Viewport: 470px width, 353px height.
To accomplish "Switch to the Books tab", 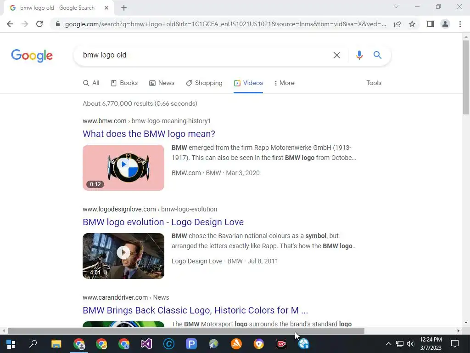I will pos(124,83).
